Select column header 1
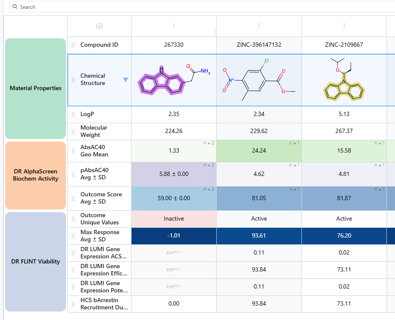395x320 pixels. [174, 26]
